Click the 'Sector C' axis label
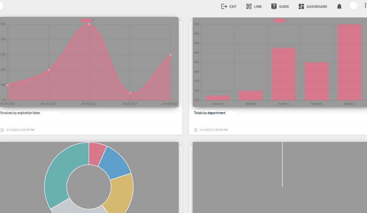This screenshot has width=367, height=213. pyautogui.click(x=284, y=104)
